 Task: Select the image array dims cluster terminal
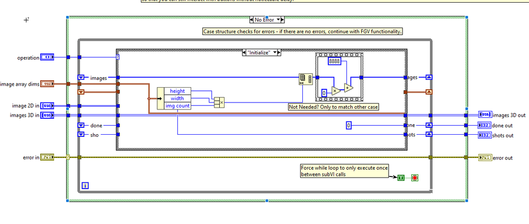(x=47, y=83)
